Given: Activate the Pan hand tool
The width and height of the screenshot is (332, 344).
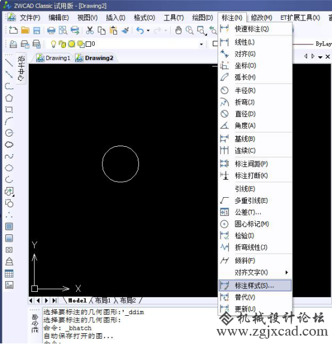Looking at the screenshot, I should [x=179, y=31].
